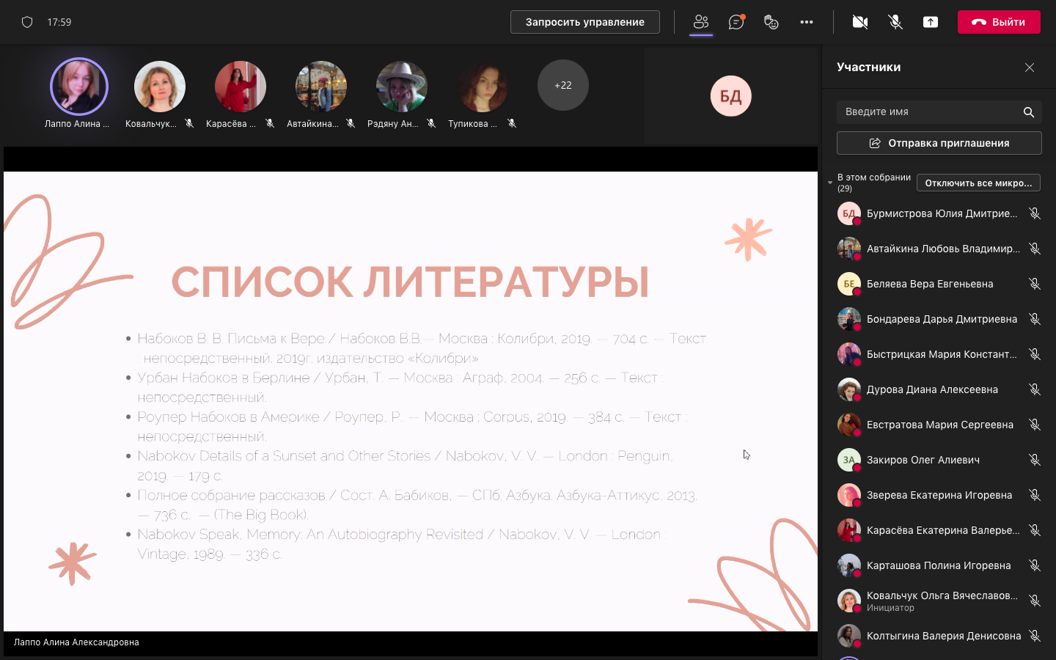The width and height of the screenshot is (1056, 660).
Task: Open the more actions ellipsis menu
Action: 807,22
